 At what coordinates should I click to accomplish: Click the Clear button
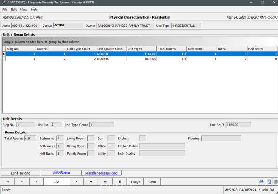click(x=152, y=181)
